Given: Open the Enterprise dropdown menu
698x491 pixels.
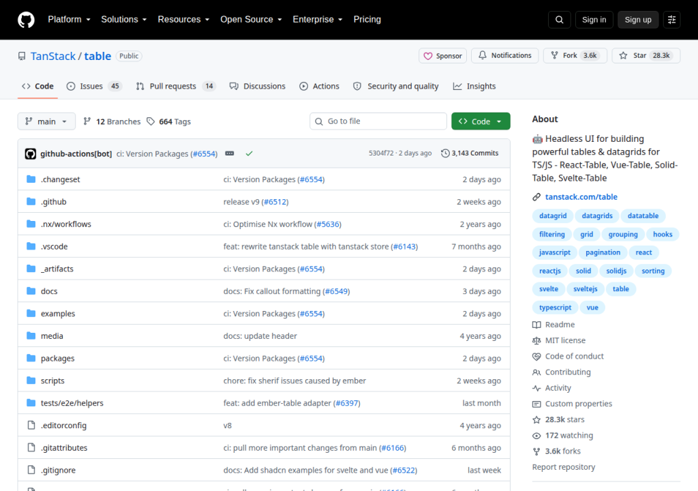Looking at the screenshot, I should coord(318,20).
